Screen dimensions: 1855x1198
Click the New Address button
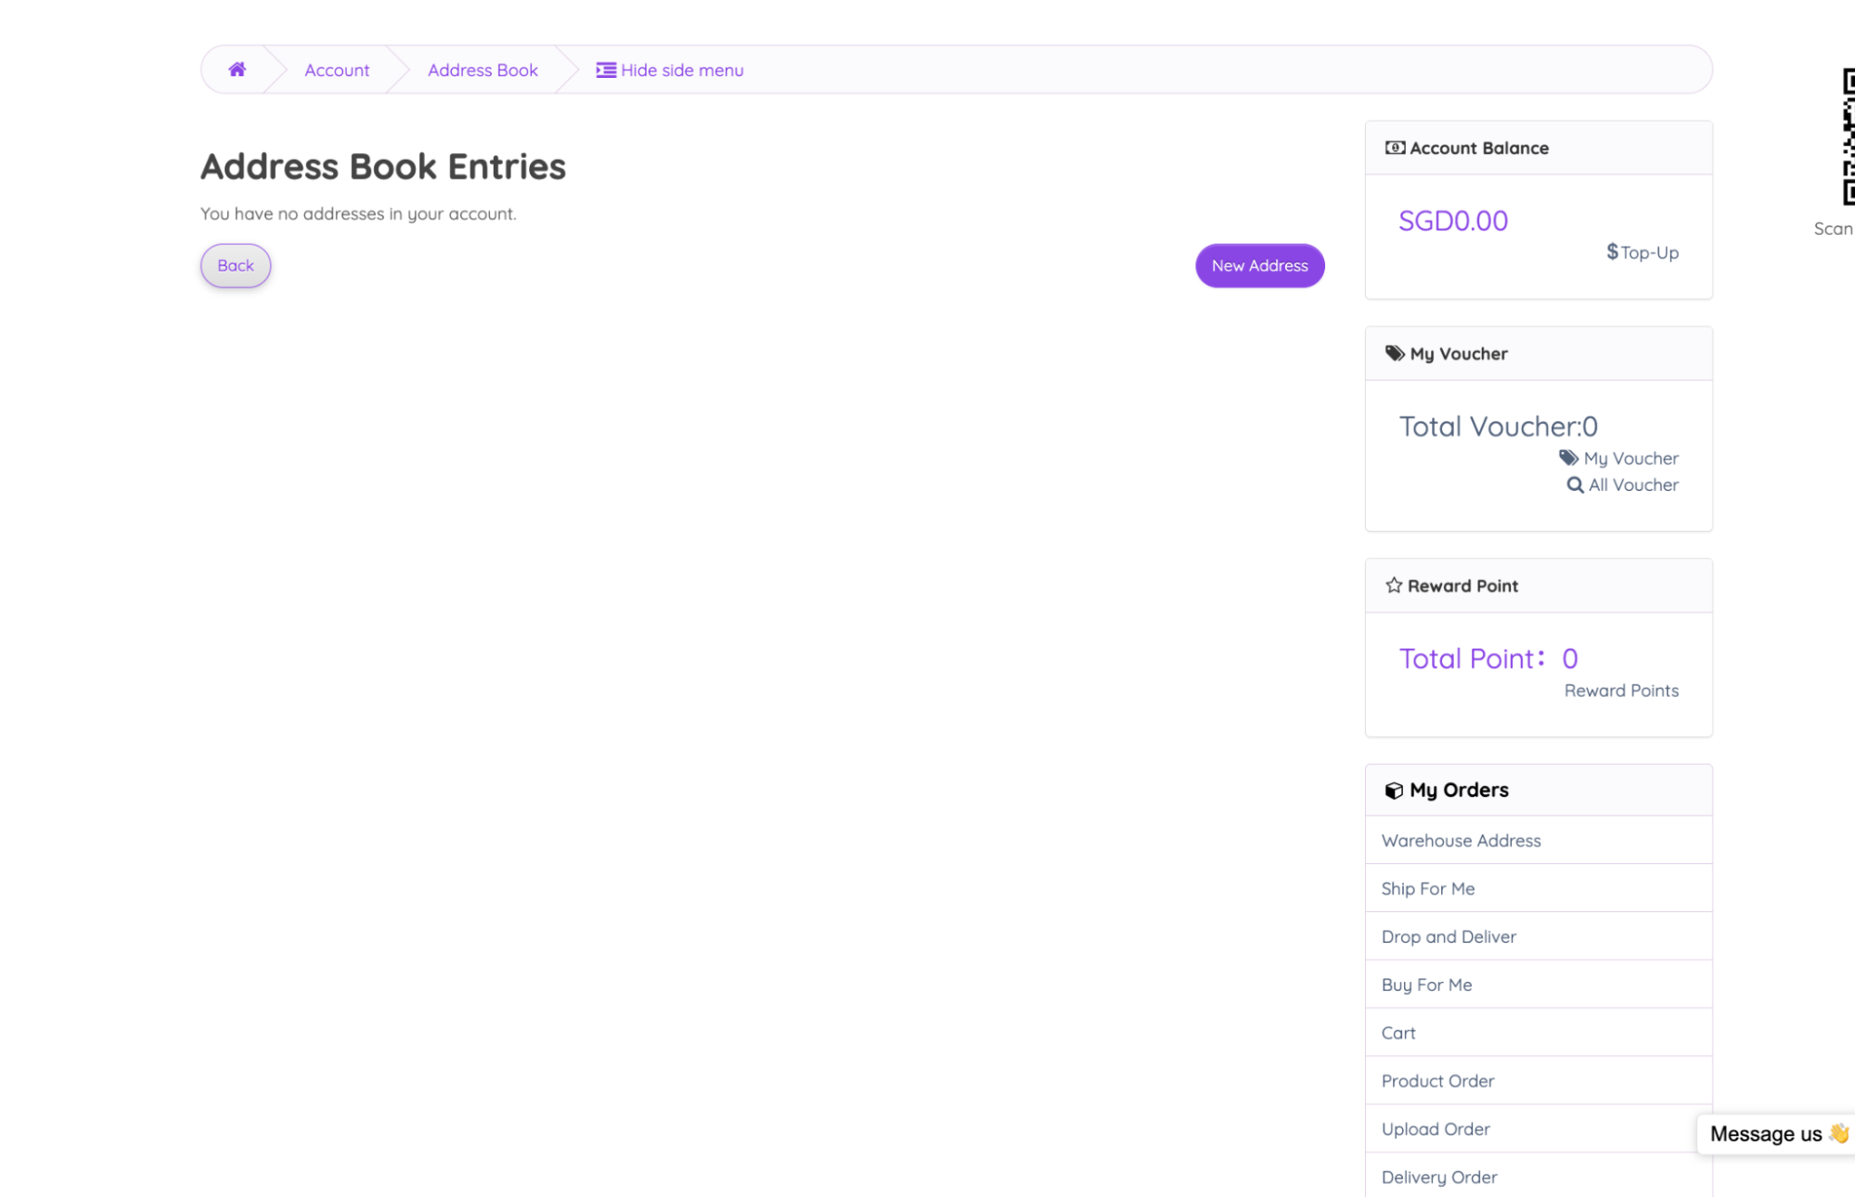(x=1259, y=265)
